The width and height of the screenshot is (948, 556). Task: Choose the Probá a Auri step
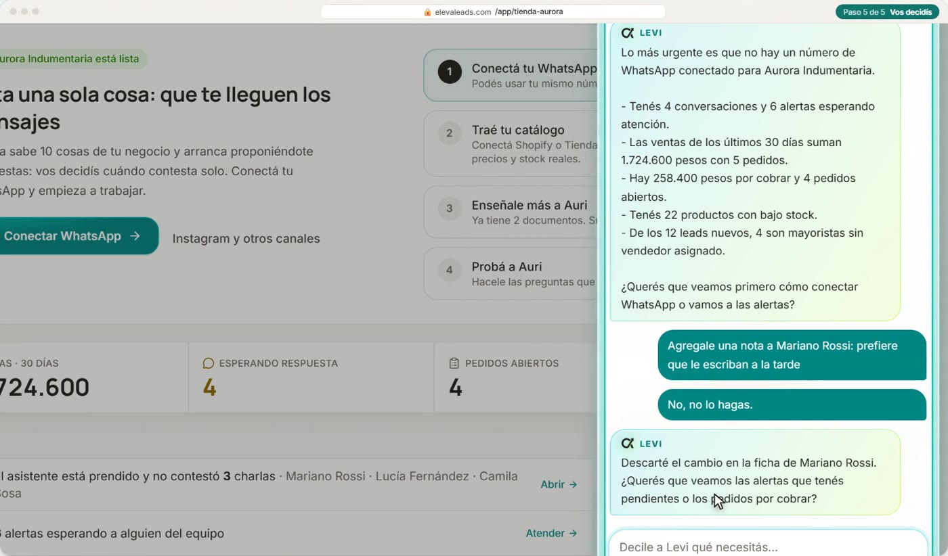tap(511, 273)
